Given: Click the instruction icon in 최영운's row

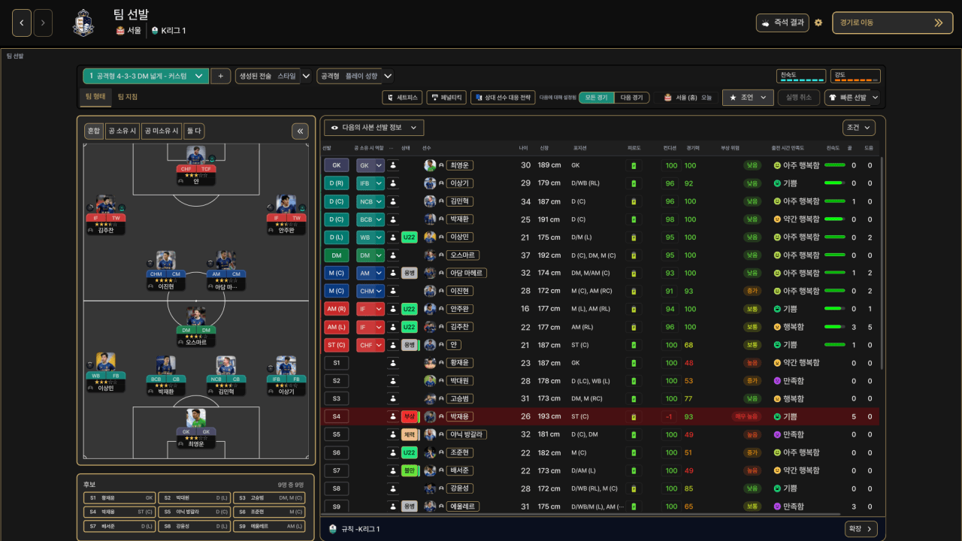Looking at the screenshot, I should tap(393, 165).
